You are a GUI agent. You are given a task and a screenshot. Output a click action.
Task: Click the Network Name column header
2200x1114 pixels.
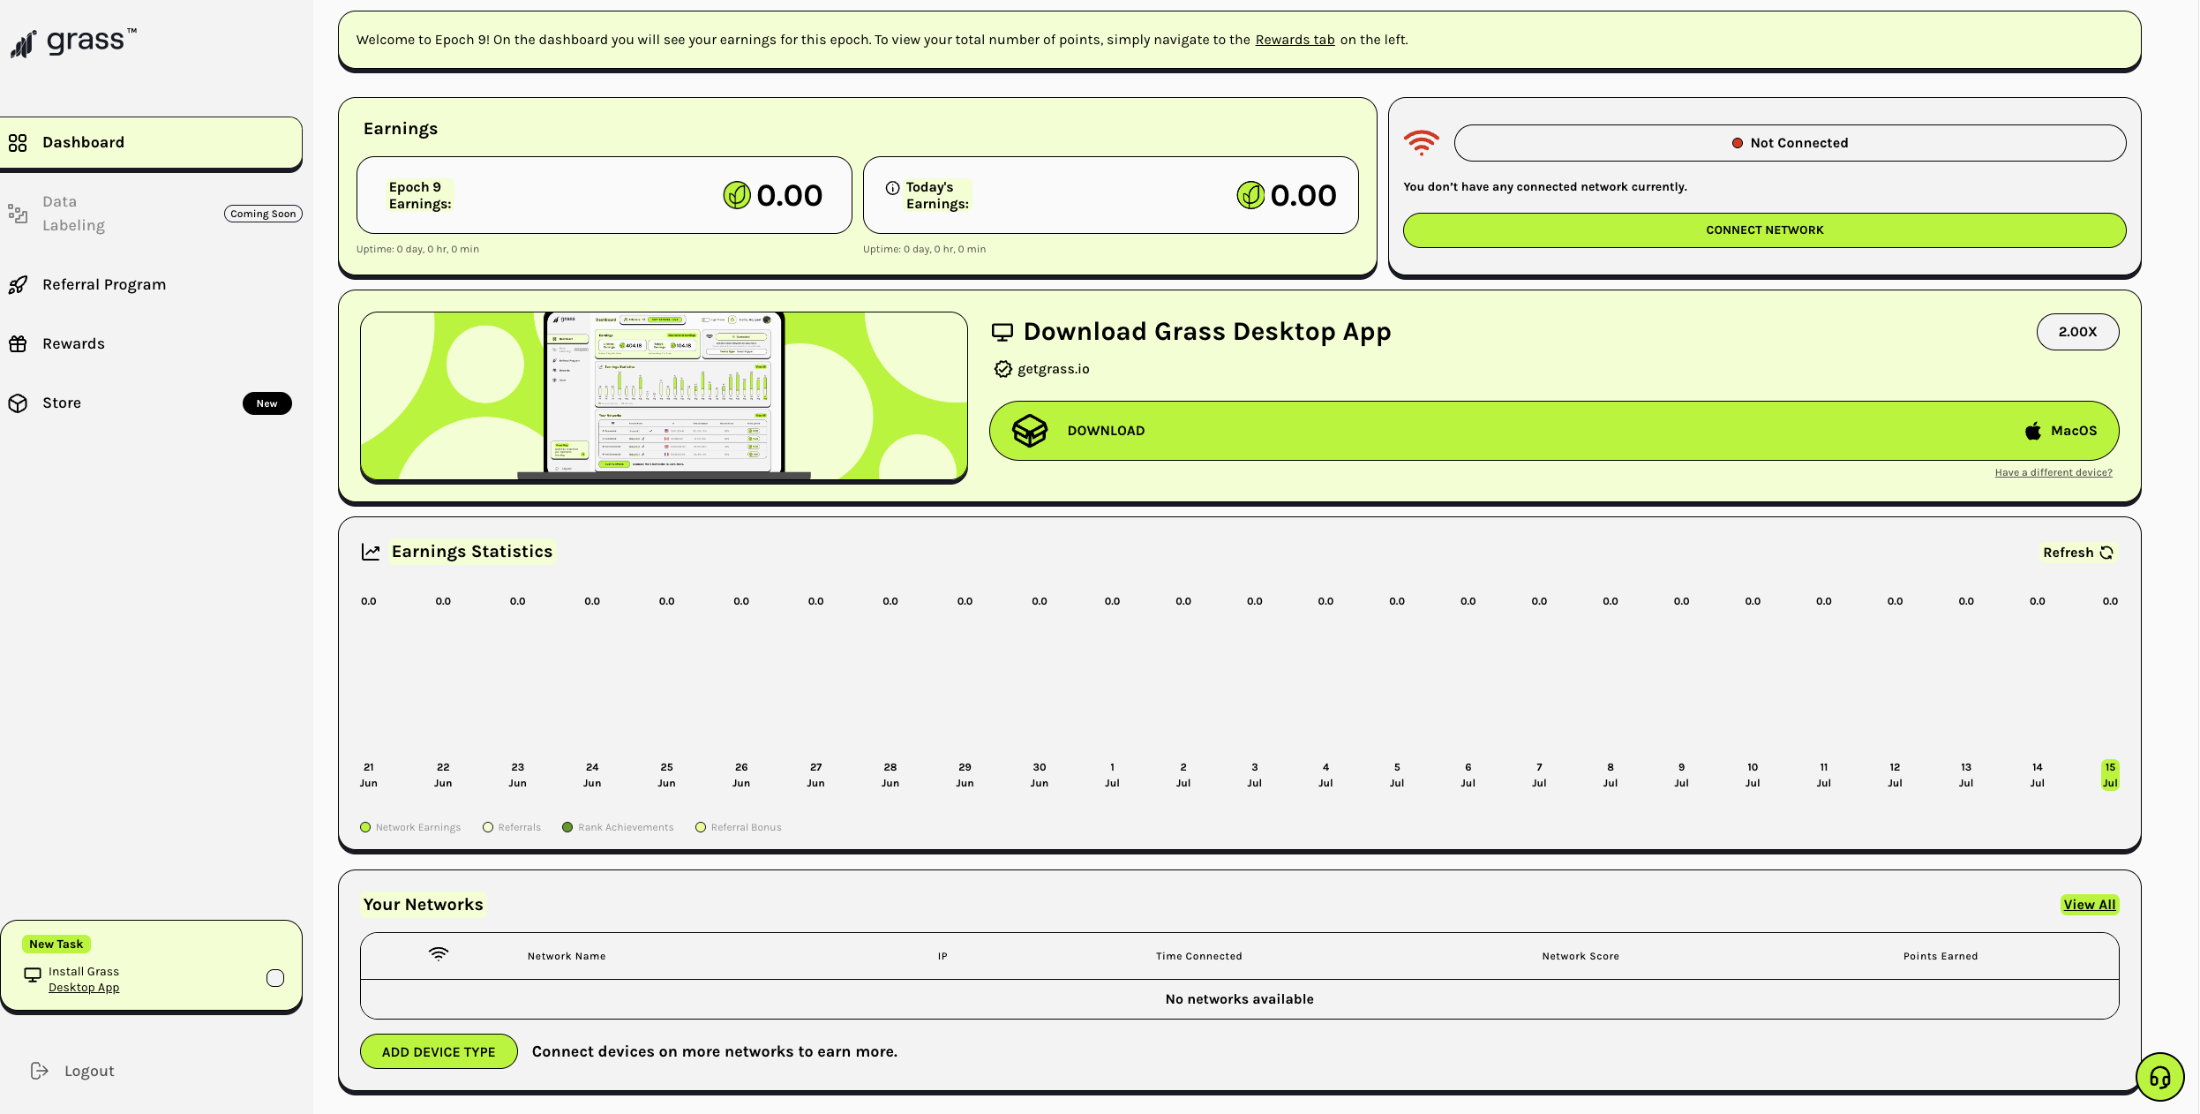click(567, 956)
